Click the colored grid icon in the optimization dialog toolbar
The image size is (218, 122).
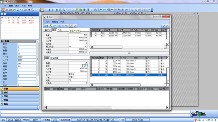(51, 26)
